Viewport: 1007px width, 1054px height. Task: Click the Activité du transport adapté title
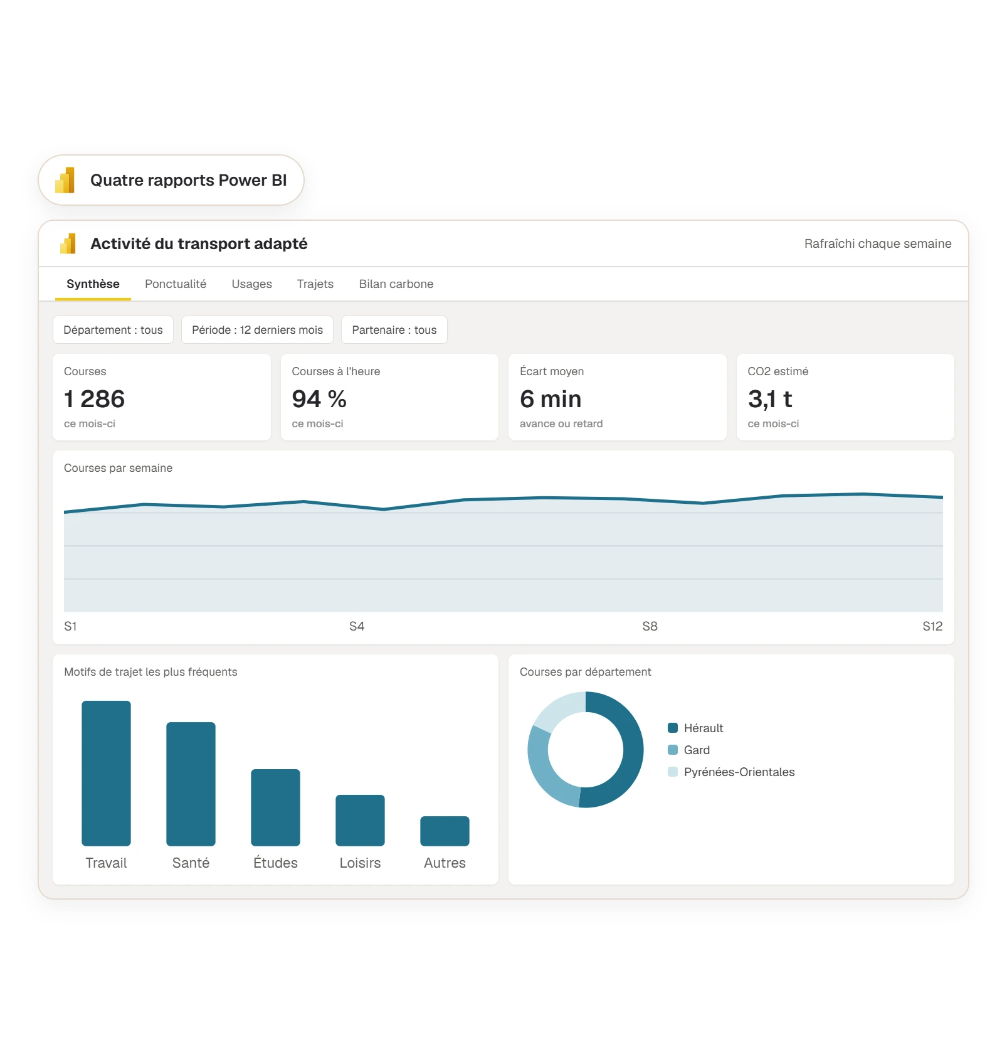coord(199,243)
